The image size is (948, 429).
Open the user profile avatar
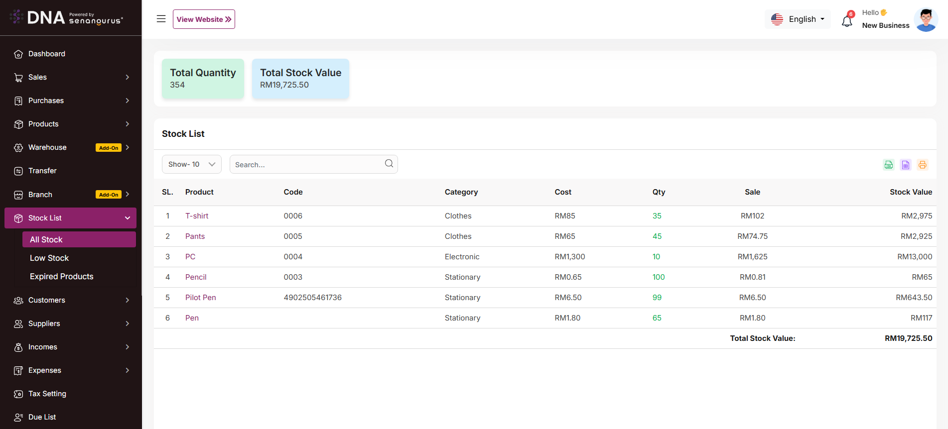[x=926, y=20]
